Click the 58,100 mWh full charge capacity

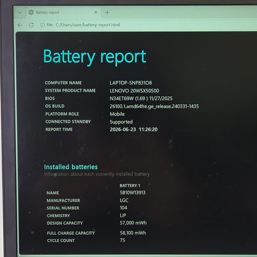[133, 233]
